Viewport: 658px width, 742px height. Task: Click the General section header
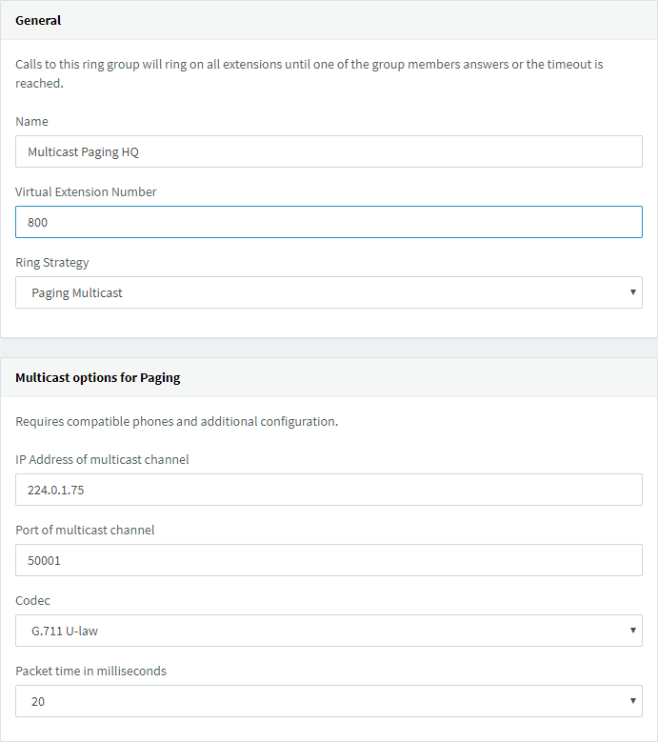tap(38, 20)
